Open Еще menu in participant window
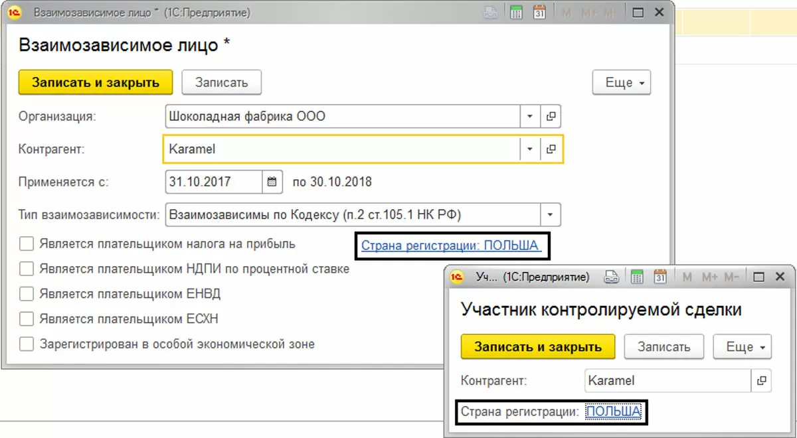This screenshot has height=438, width=797. click(742, 346)
